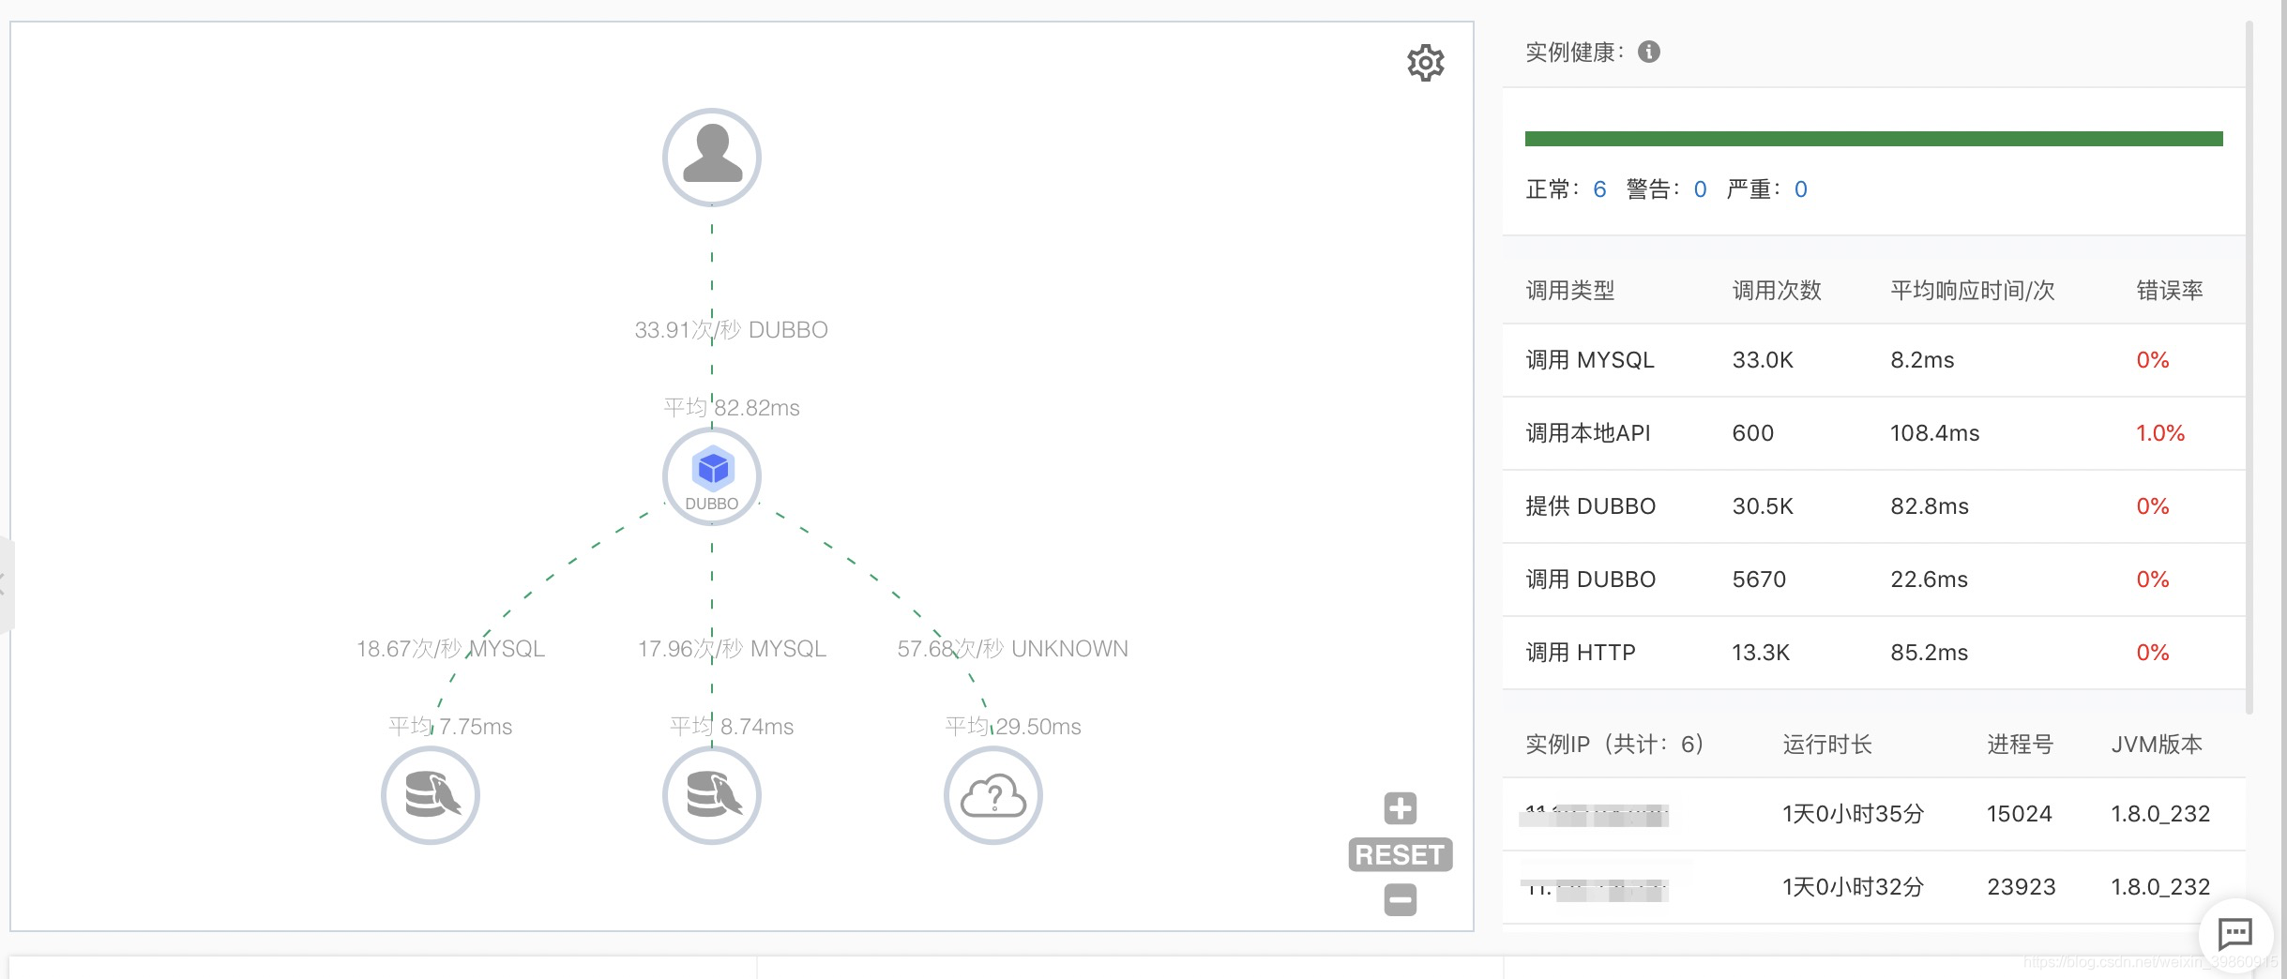The width and height of the screenshot is (2287, 979).
Task: Click the info icon beside 实例健康
Action: tap(1648, 52)
